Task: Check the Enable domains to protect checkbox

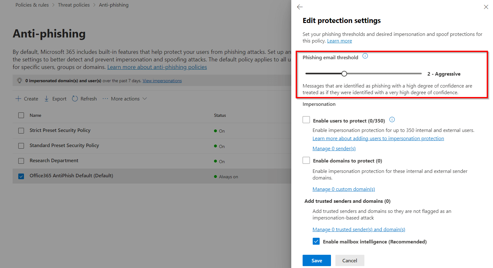Action: coord(306,160)
